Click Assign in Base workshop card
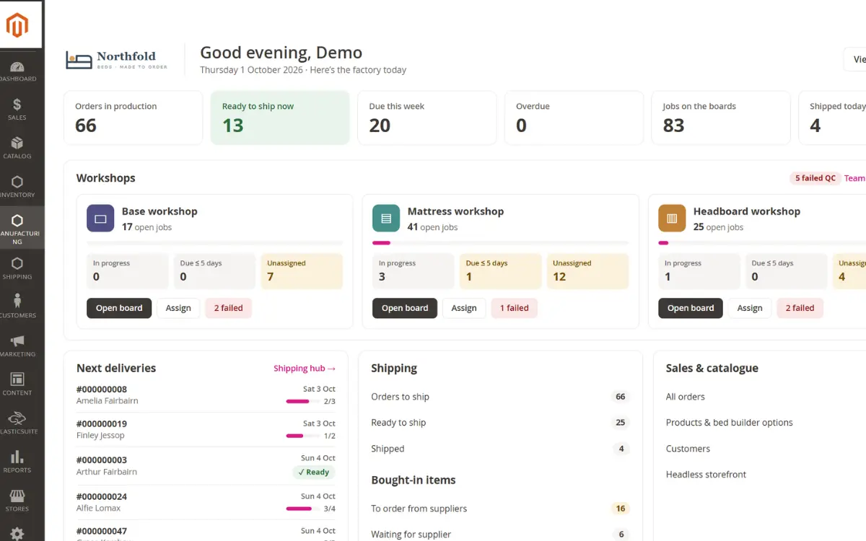 click(x=178, y=308)
